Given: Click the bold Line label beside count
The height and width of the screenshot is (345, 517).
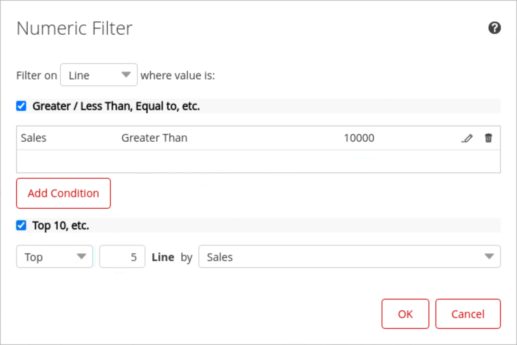Looking at the screenshot, I should [x=163, y=257].
